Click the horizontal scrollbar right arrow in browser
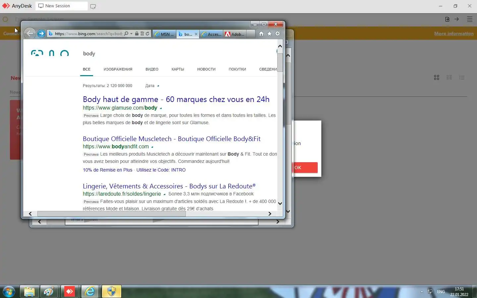The width and height of the screenshot is (477, 298). [270, 214]
